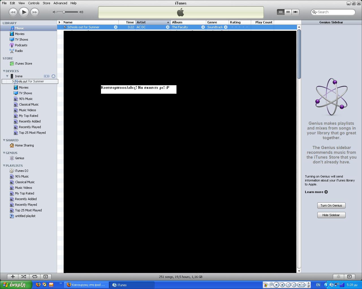
Task: Create a new playlist with plus button
Action: [13, 277]
